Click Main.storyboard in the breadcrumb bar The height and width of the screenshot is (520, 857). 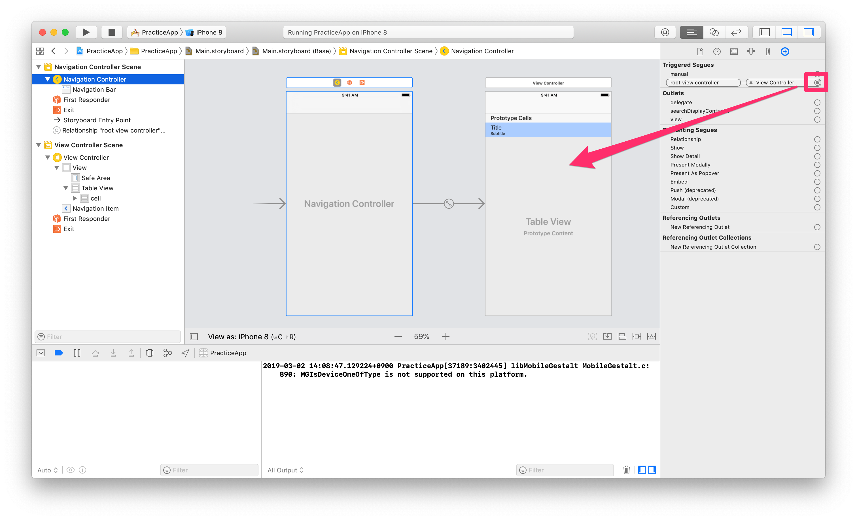click(219, 51)
